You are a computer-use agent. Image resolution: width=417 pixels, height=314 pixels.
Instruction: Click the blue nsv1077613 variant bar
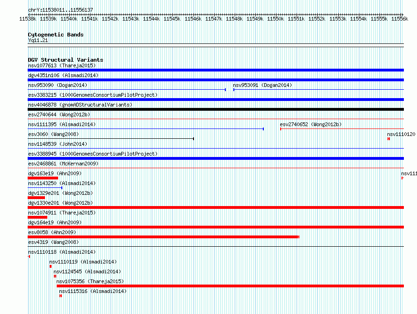pos(216,70)
